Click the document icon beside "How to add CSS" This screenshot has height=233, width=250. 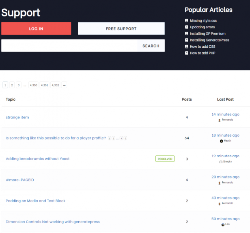point(186,46)
